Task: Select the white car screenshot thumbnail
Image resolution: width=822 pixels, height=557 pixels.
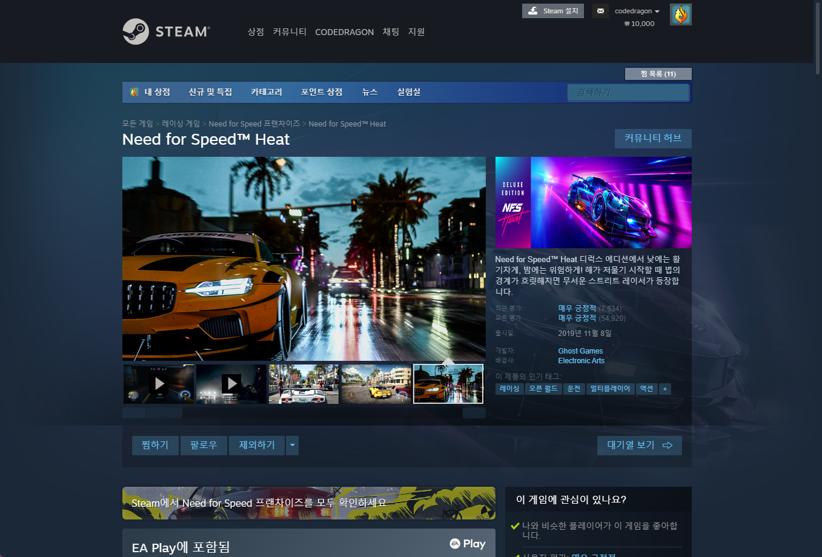Action: (304, 384)
